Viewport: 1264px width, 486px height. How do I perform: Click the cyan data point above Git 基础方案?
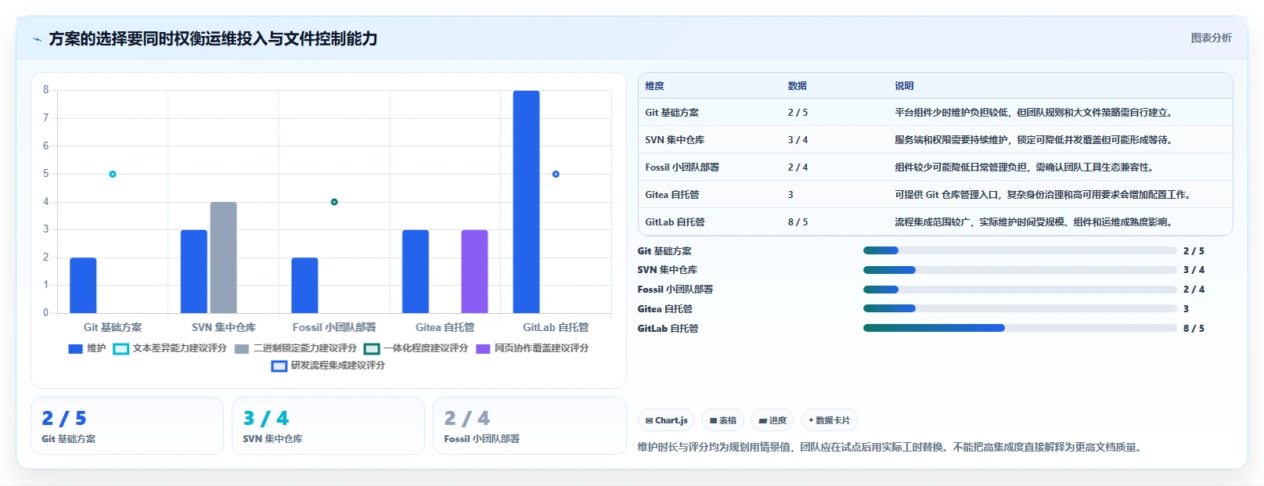tap(113, 174)
